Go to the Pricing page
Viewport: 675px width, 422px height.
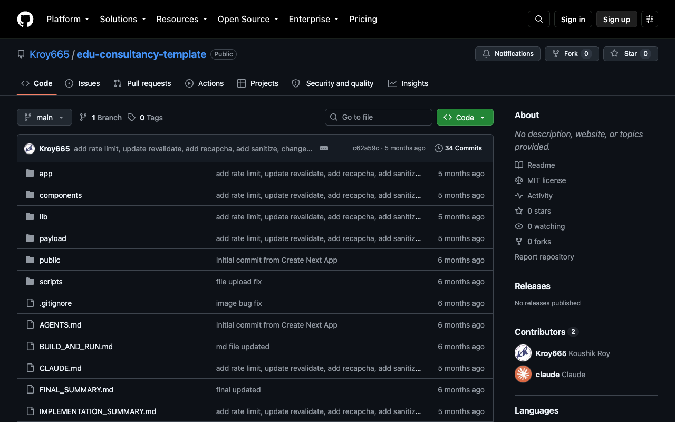tap(363, 19)
